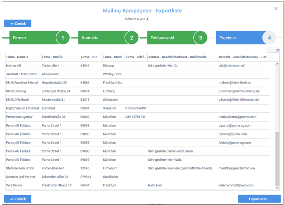Viewport: 284px width, 205px height.
Task: Sort by Firma - Stadt column header
Action: click(x=113, y=57)
